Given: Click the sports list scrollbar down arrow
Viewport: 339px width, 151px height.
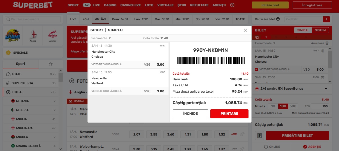Looking at the screenshot, I should [60, 149].
